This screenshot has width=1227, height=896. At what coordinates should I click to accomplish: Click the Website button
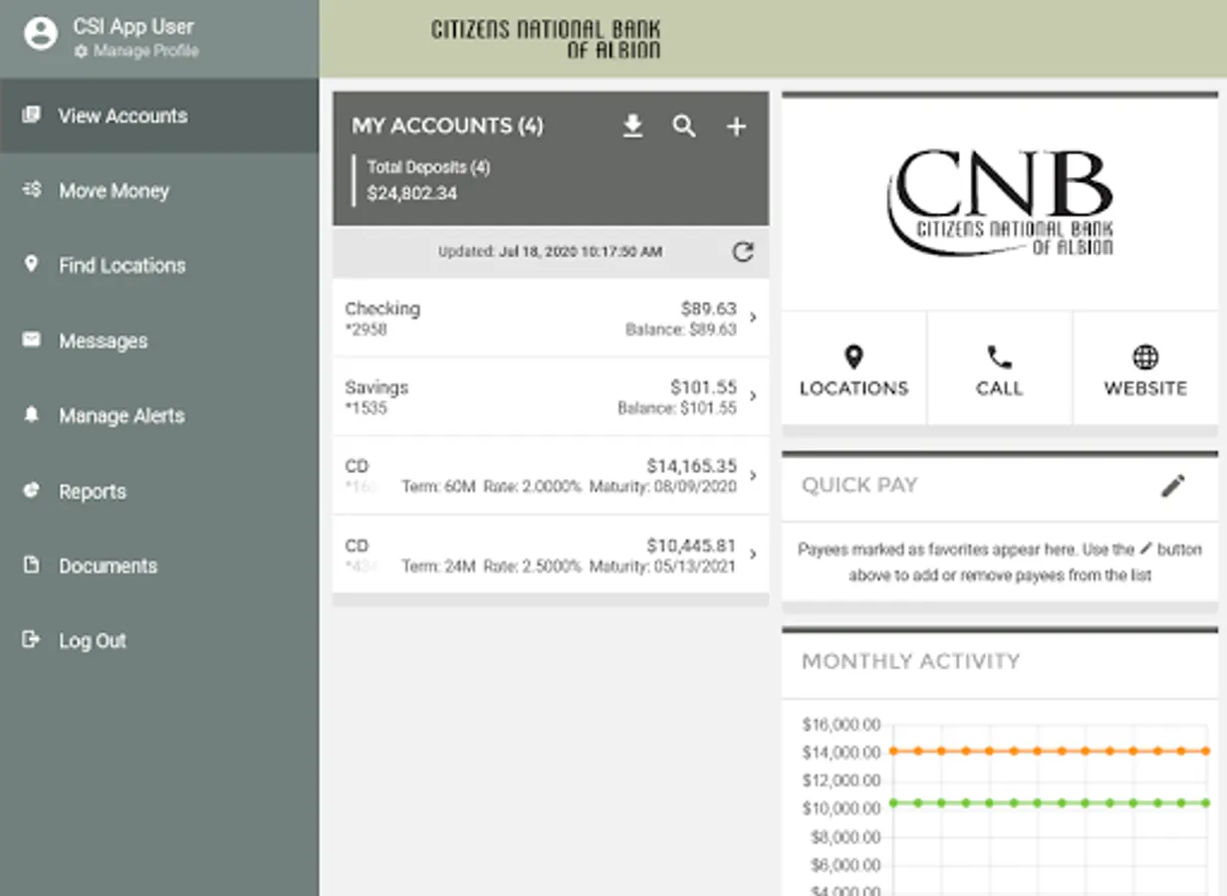point(1145,368)
